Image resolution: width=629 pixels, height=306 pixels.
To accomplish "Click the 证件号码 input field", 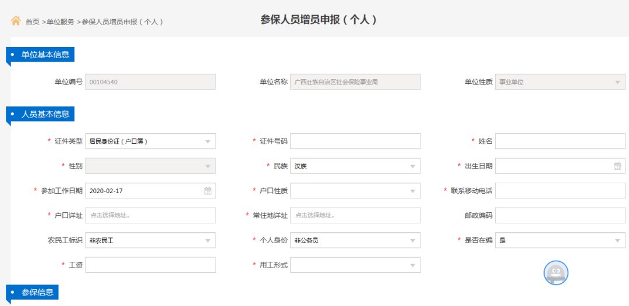I will 355,141.
